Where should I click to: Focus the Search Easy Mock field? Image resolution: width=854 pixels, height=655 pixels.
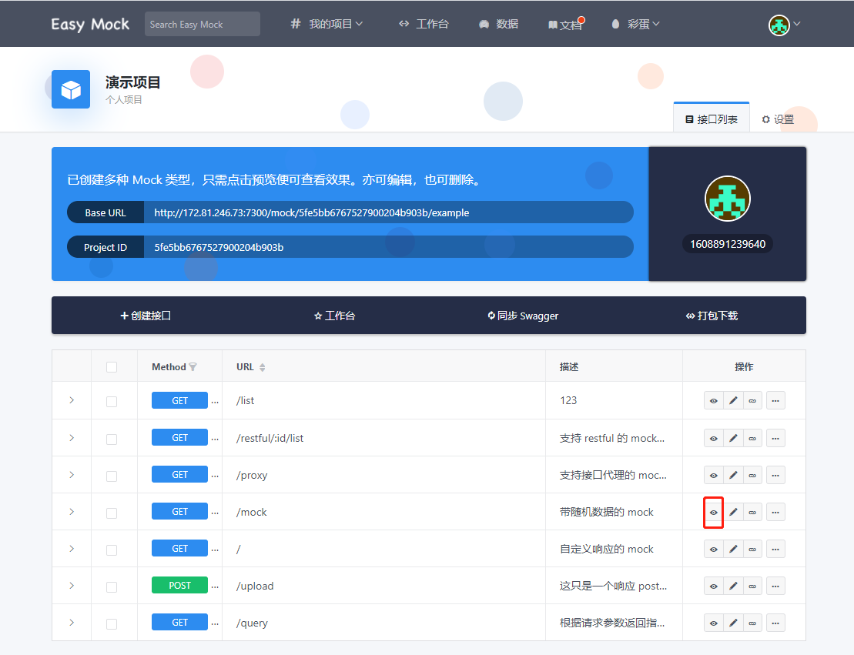(202, 25)
